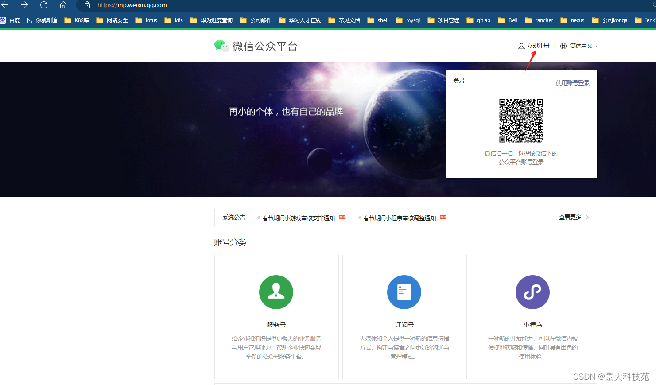Click the lock icon in address bar
This screenshot has width=656, height=385.
click(87, 5)
